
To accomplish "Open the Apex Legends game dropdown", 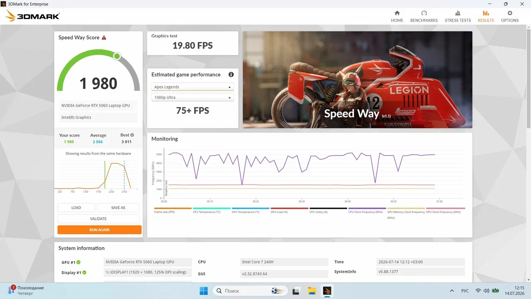I will (192, 87).
